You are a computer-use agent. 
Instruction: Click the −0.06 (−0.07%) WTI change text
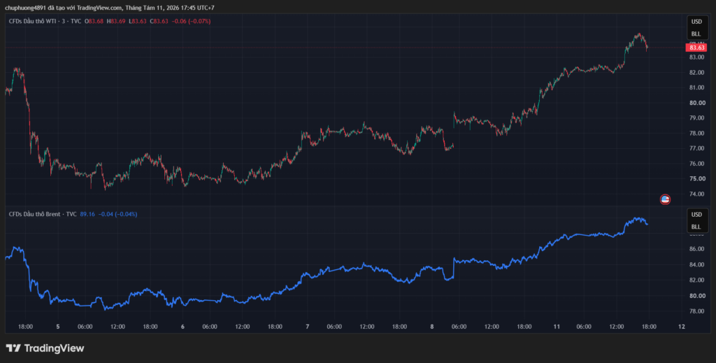point(192,21)
